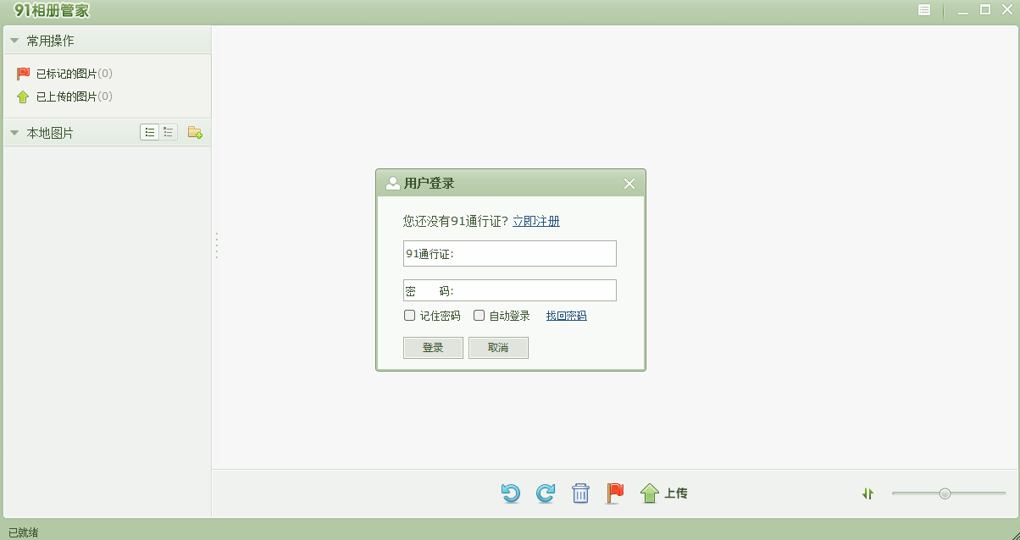Switch to detailed list view mode

pyautogui.click(x=168, y=132)
